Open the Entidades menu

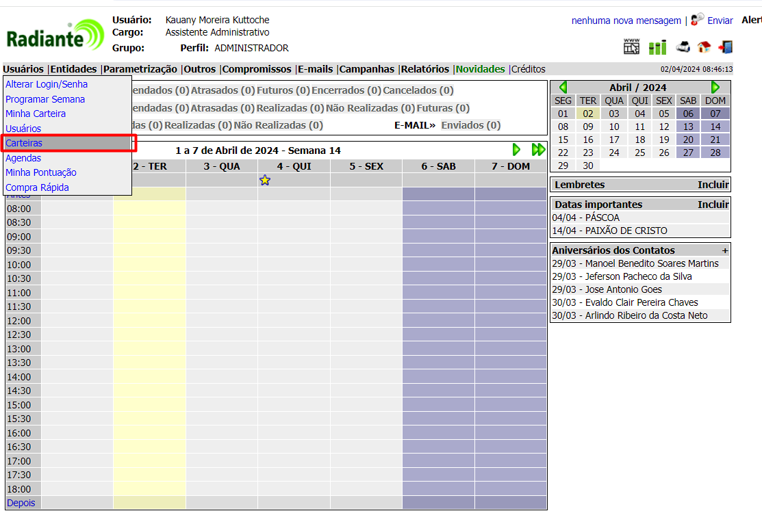pos(74,69)
